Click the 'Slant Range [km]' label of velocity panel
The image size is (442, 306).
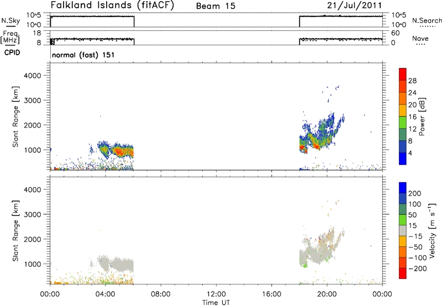coord(15,231)
